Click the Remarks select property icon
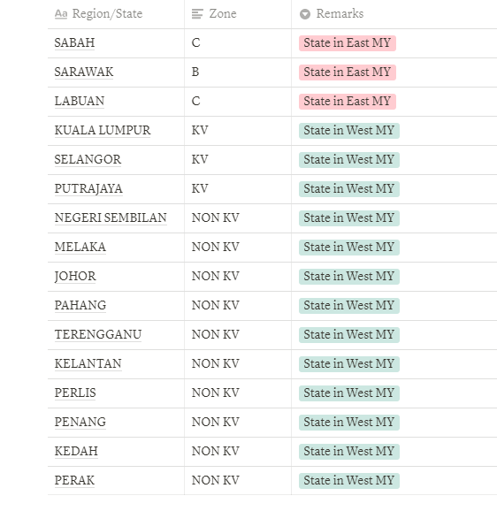497x511 pixels. [x=305, y=14]
